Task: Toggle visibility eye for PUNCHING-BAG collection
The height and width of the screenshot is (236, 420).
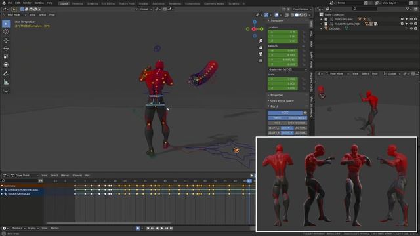Action: 411,19
